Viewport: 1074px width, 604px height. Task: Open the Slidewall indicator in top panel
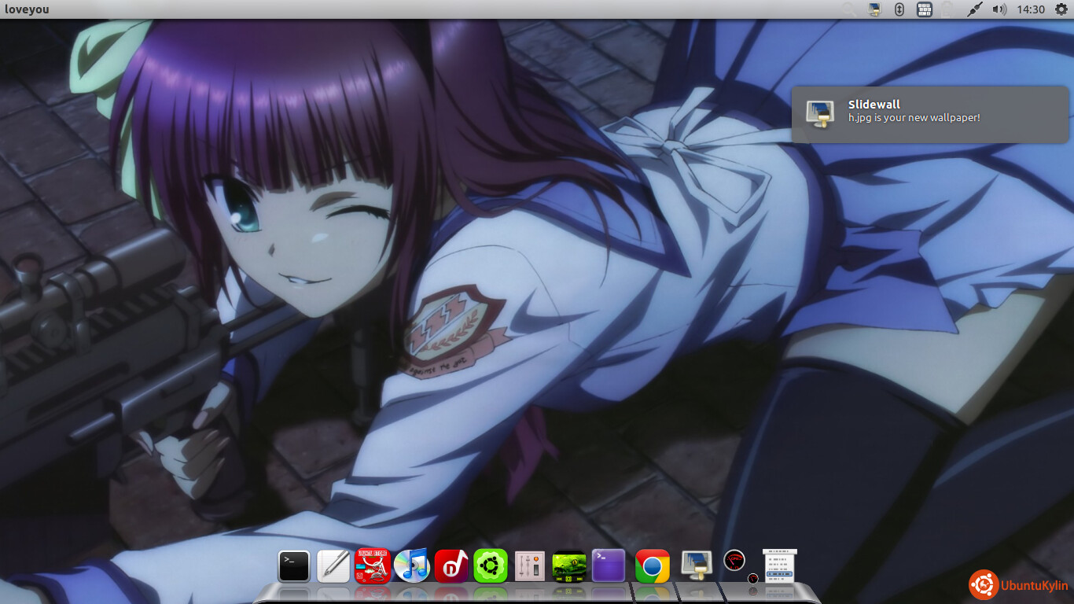click(874, 9)
